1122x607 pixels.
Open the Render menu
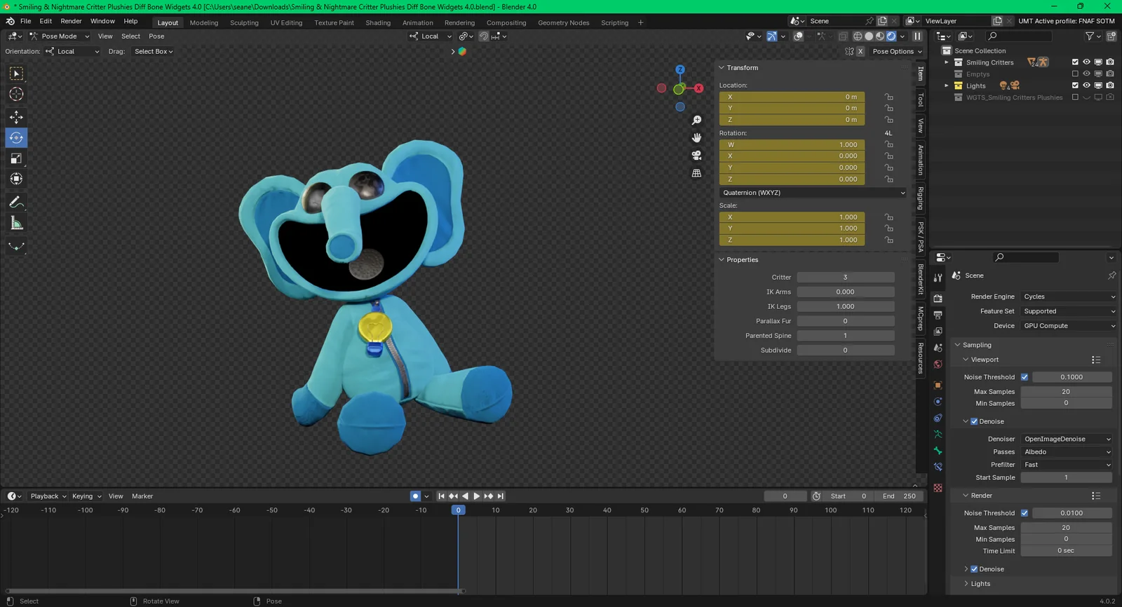point(71,21)
